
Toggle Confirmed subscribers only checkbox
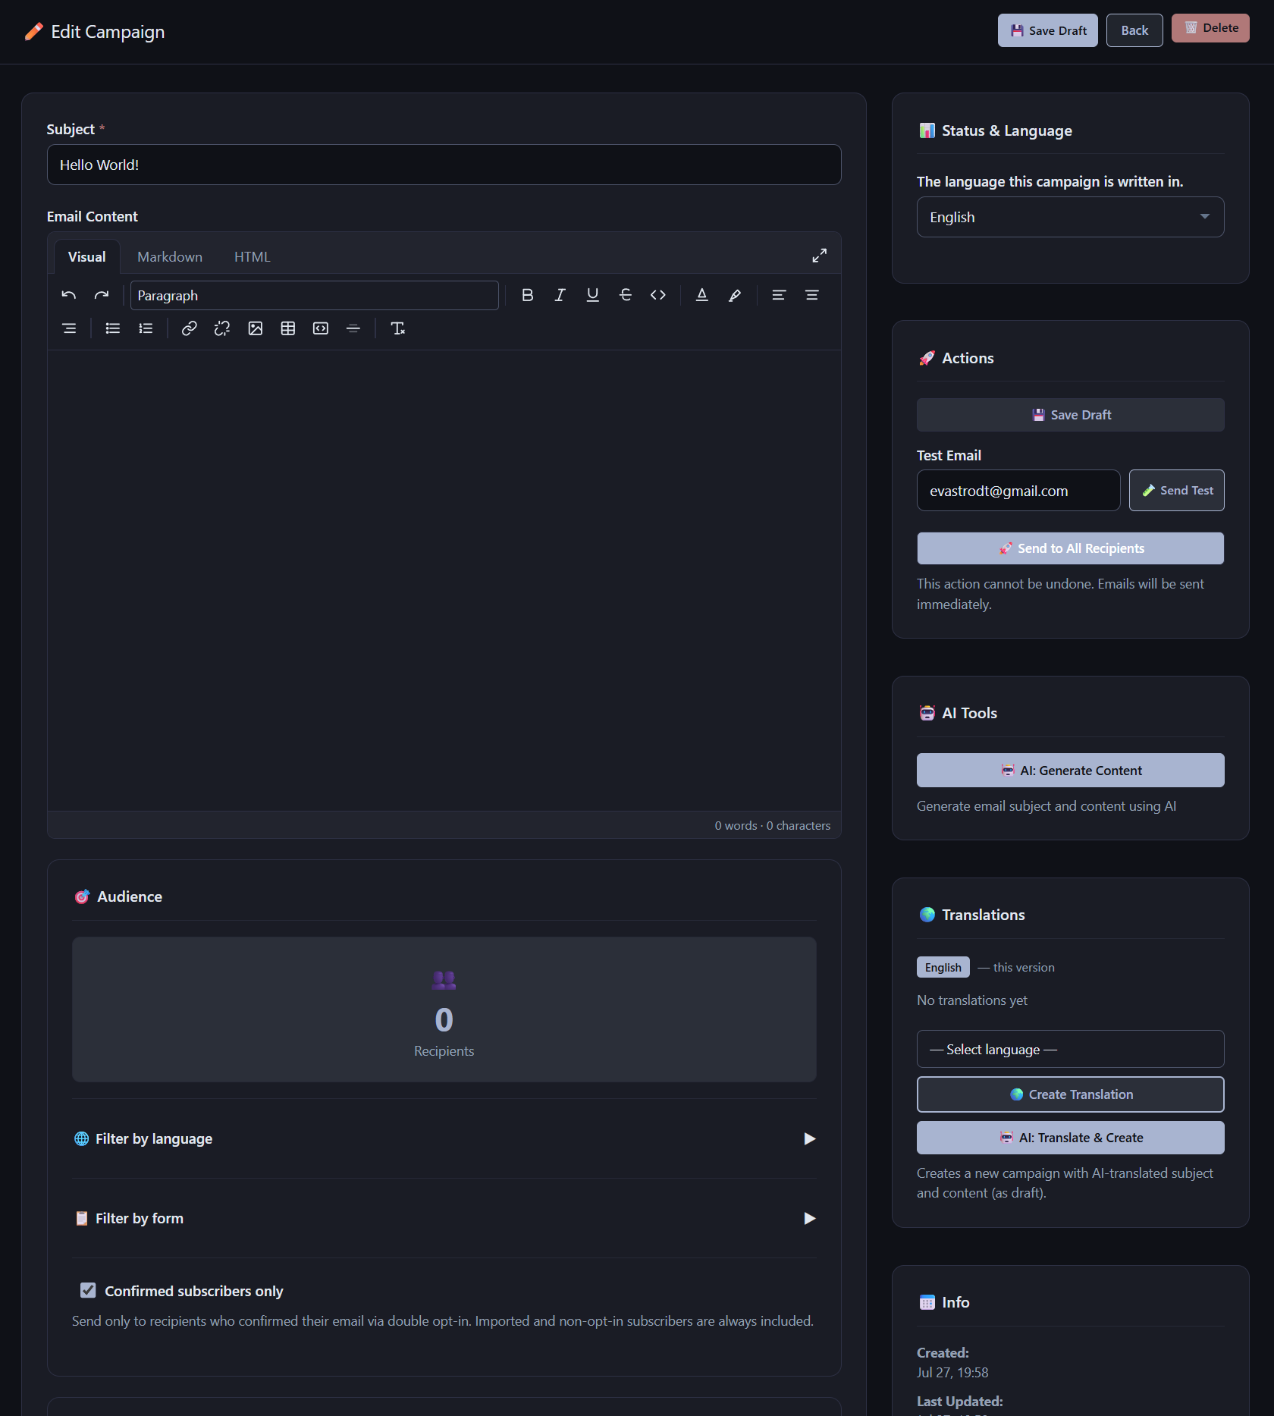[x=88, y=1290]
